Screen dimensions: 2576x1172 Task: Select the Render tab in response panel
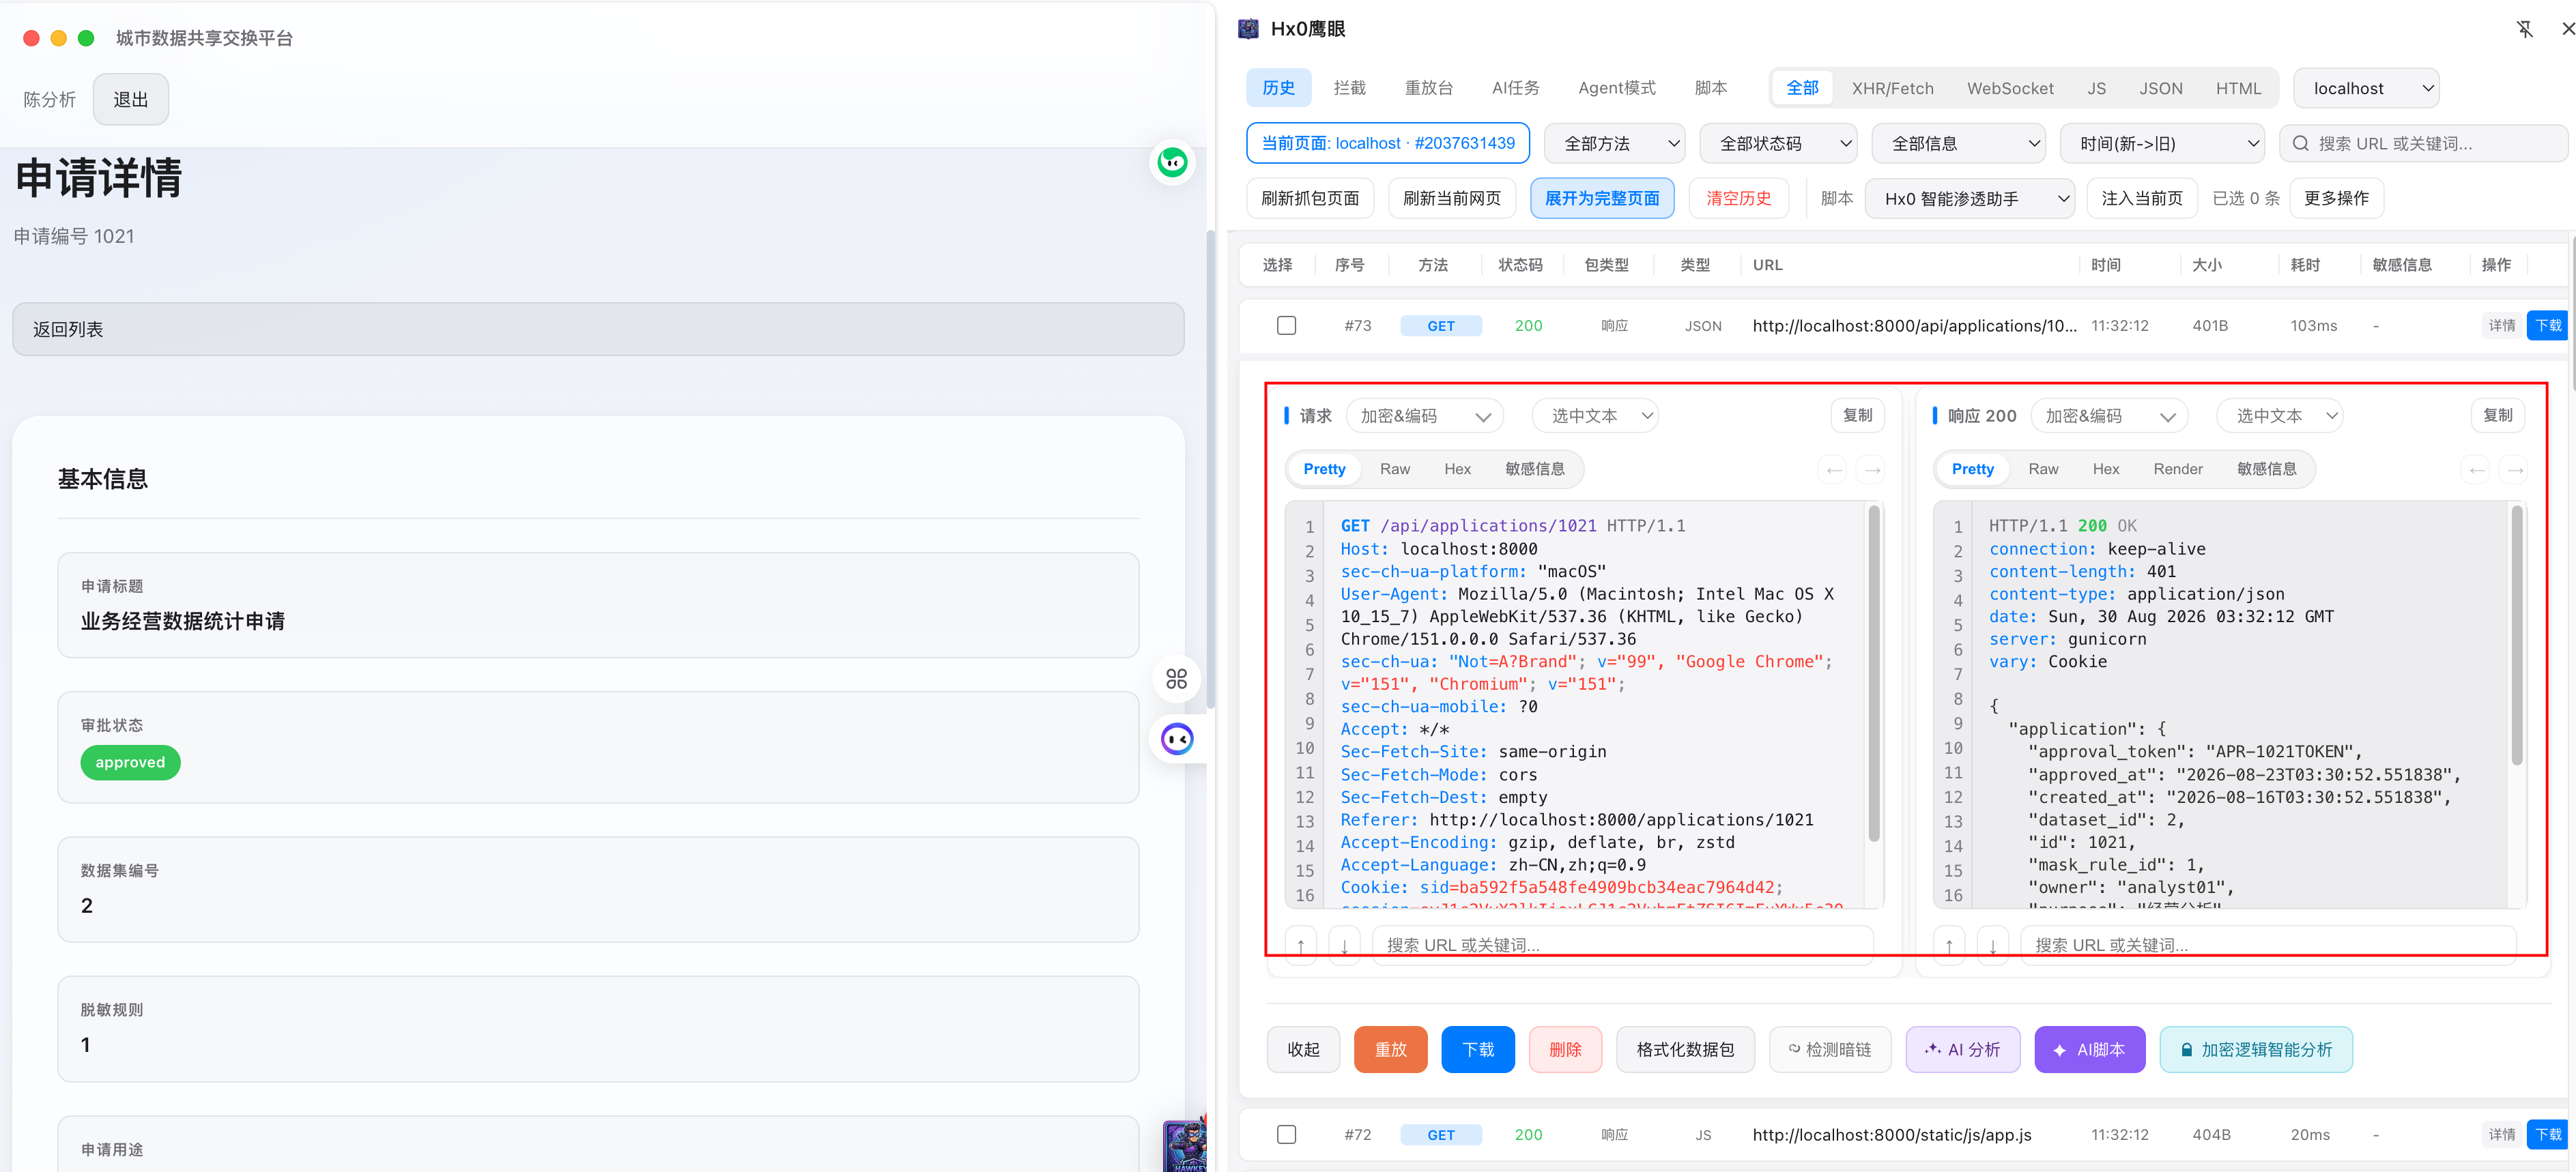tap(2177, 469)
